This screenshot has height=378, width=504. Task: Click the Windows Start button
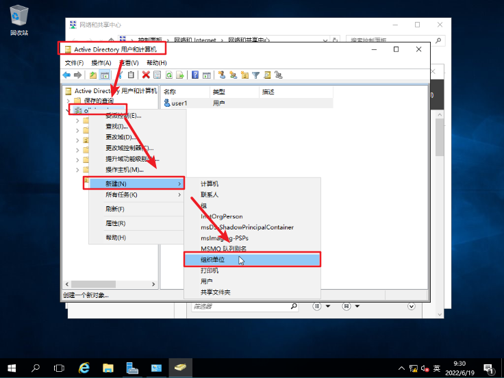pos(12,368)
